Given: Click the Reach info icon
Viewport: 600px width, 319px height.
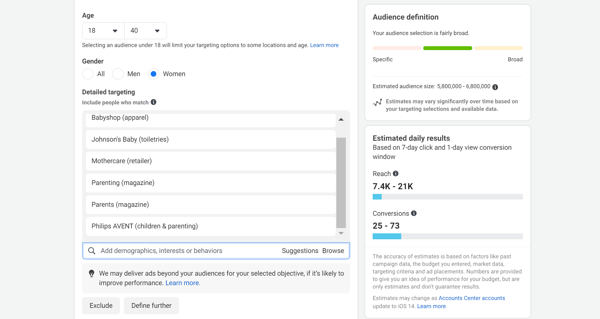Looking at the screenshot, I should [x=396, y=174].
